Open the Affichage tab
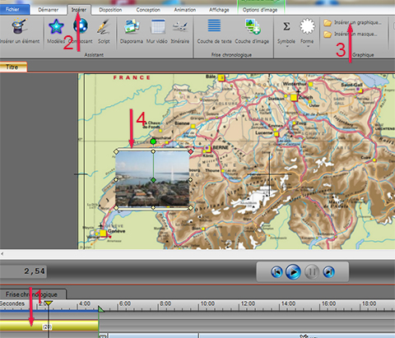 coord(219,10)
